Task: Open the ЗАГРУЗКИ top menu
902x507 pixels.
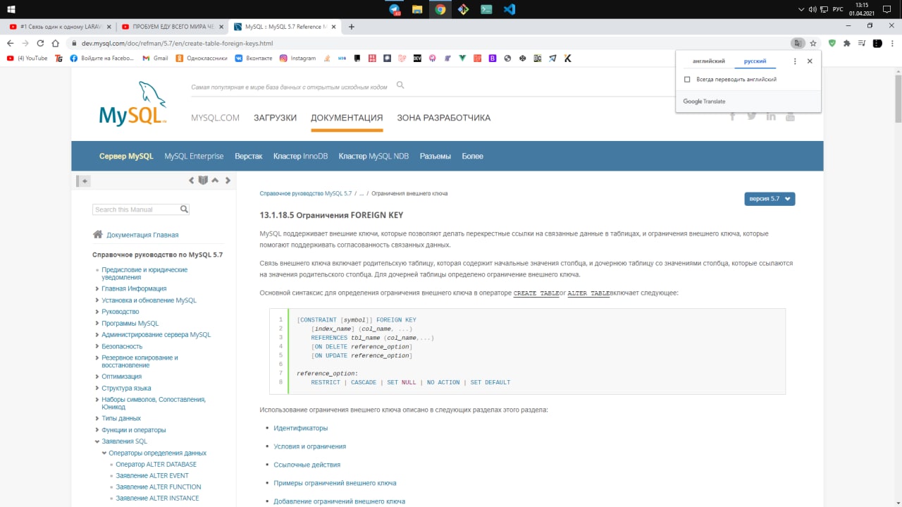Action: point(275,118)
